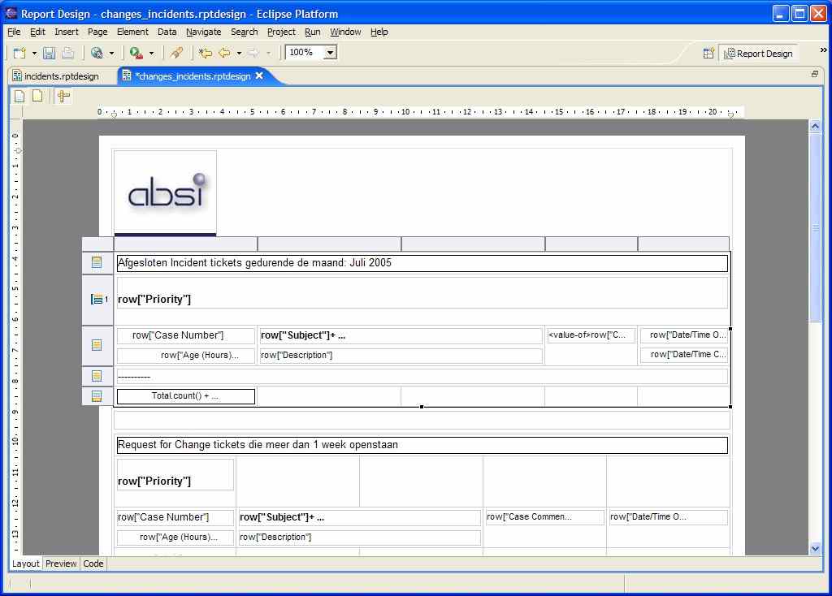832x596 pixels.
Task: Switch to the Code tab
Action: click(93, 564)
